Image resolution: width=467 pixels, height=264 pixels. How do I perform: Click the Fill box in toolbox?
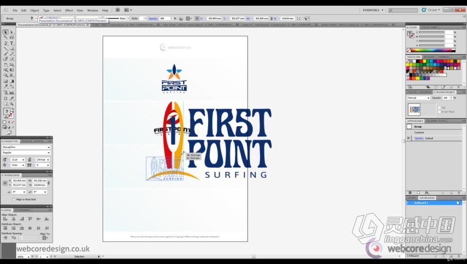tap(6, 112)
